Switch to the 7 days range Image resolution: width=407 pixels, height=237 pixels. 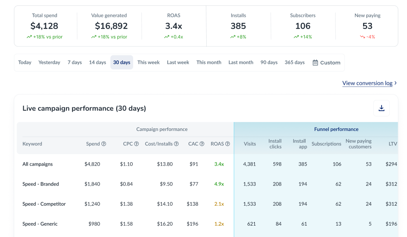75,62
